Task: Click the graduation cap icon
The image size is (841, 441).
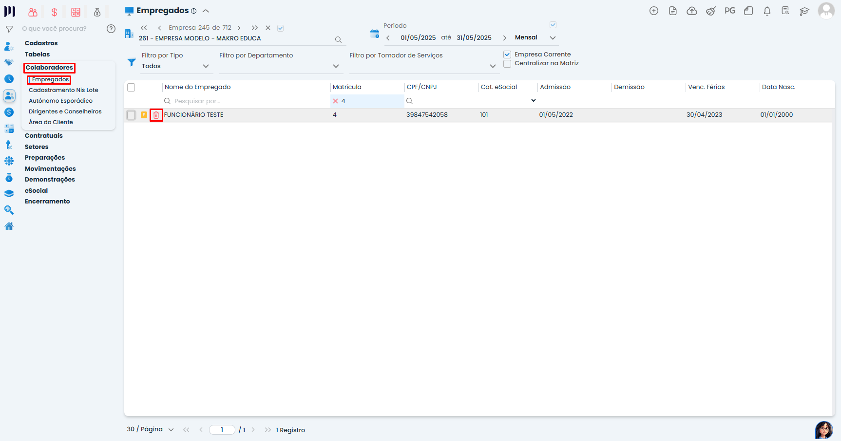Action: pyautogui.click(x=804, y=11)
